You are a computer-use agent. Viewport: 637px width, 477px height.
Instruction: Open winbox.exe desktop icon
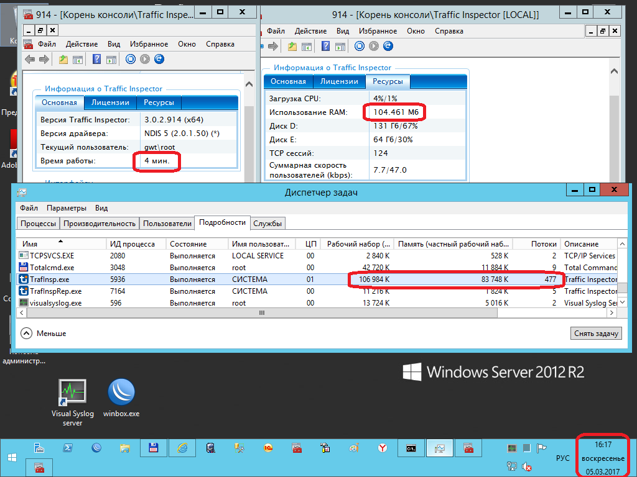121,398
